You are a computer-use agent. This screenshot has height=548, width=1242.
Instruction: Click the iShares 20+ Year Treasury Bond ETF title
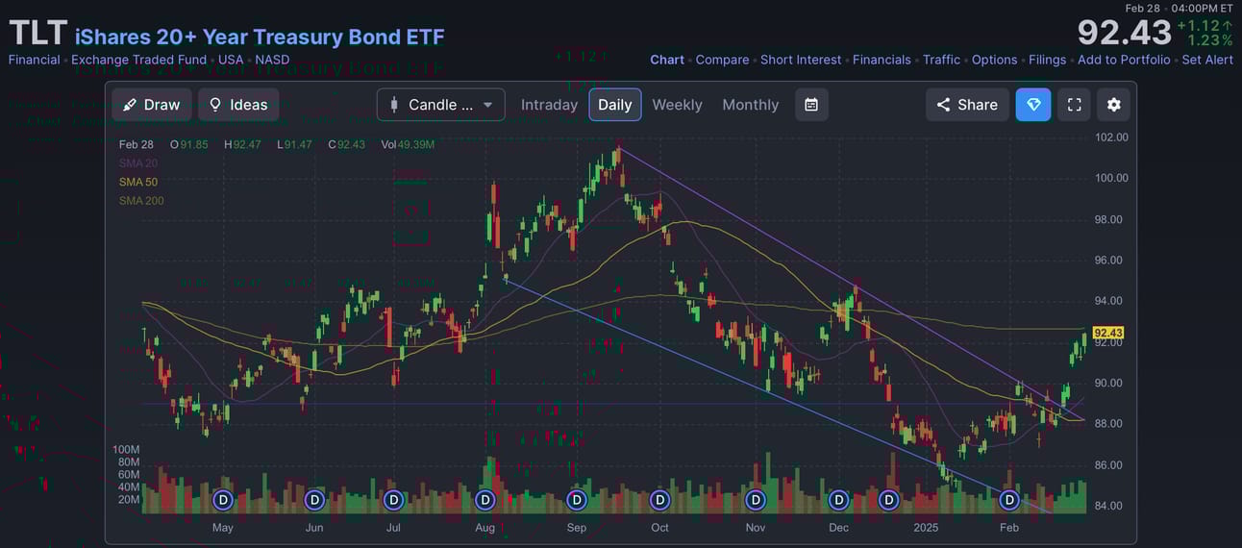coord(260,37)
